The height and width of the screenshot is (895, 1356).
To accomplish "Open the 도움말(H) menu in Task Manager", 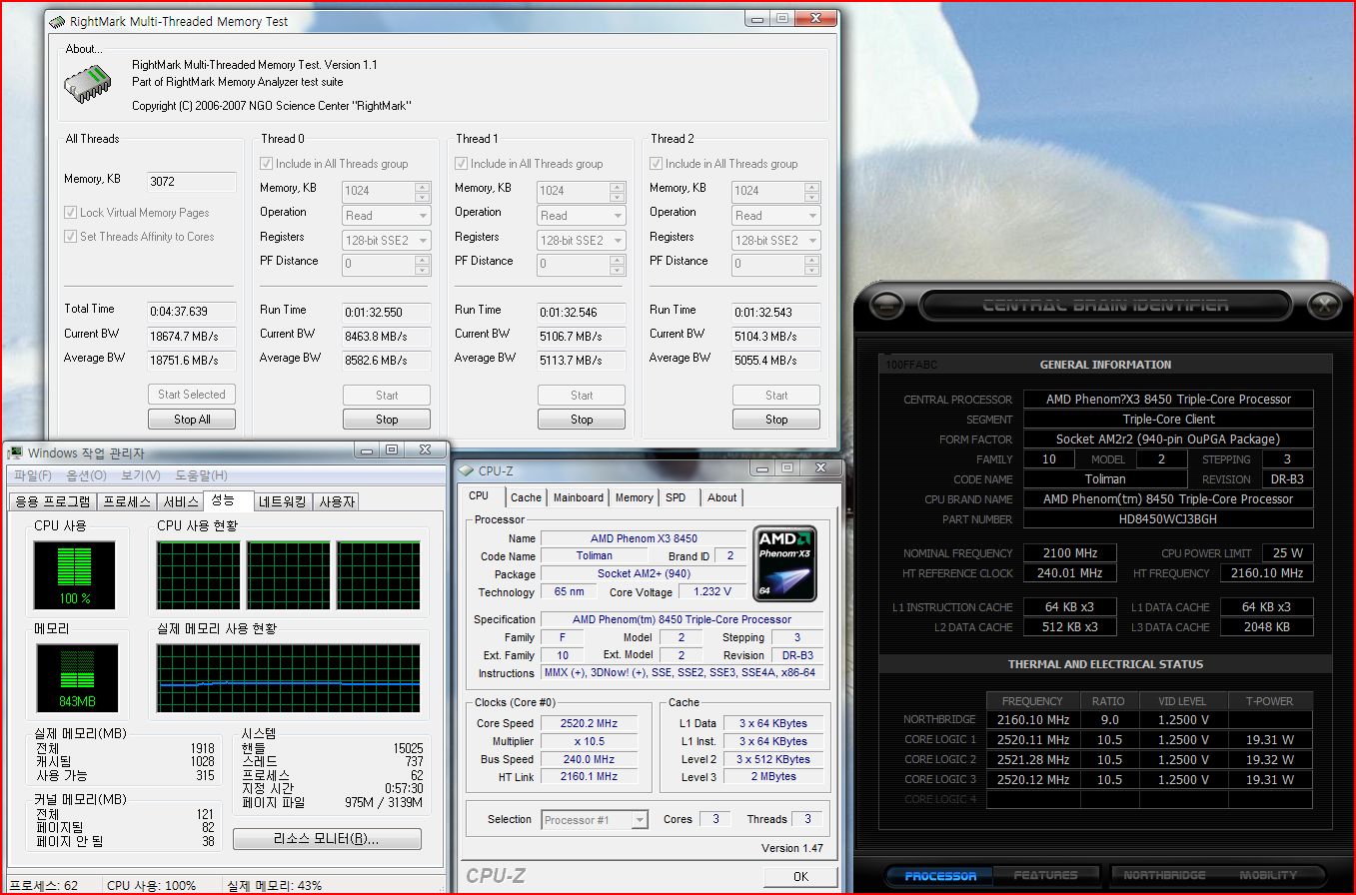I will [201, 475].
